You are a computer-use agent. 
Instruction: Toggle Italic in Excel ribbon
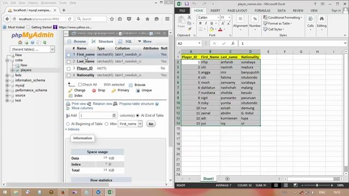point(206,23)
